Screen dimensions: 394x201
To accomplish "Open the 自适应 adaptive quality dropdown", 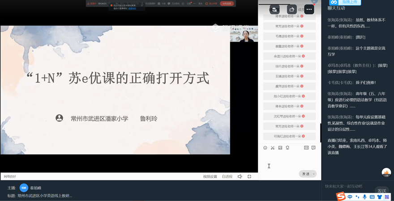I will [x=227, y=177].
